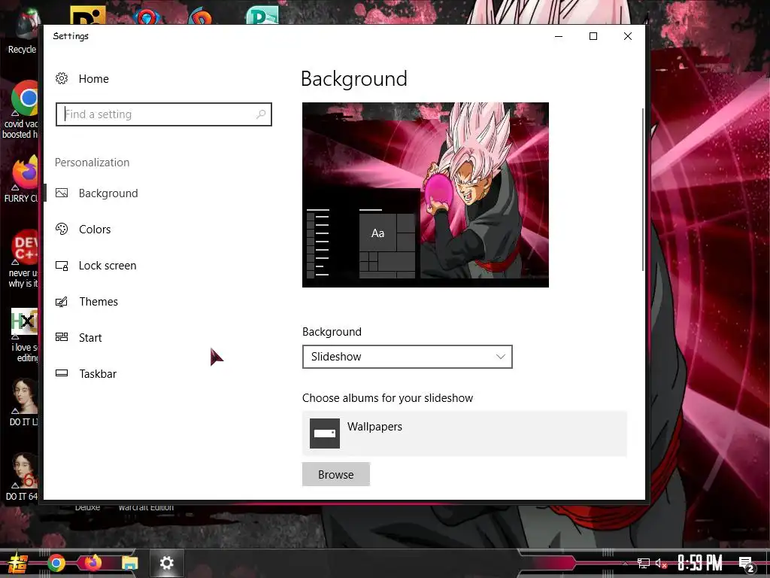
Task: Open Lock screen via its monitor-lock icon
Action: pos(62,266)
